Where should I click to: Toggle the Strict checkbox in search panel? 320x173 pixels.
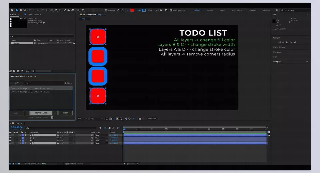66,83
